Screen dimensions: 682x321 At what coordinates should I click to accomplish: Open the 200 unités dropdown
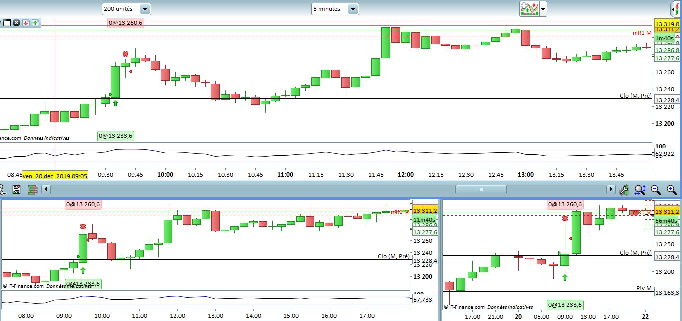coord(126,9)
